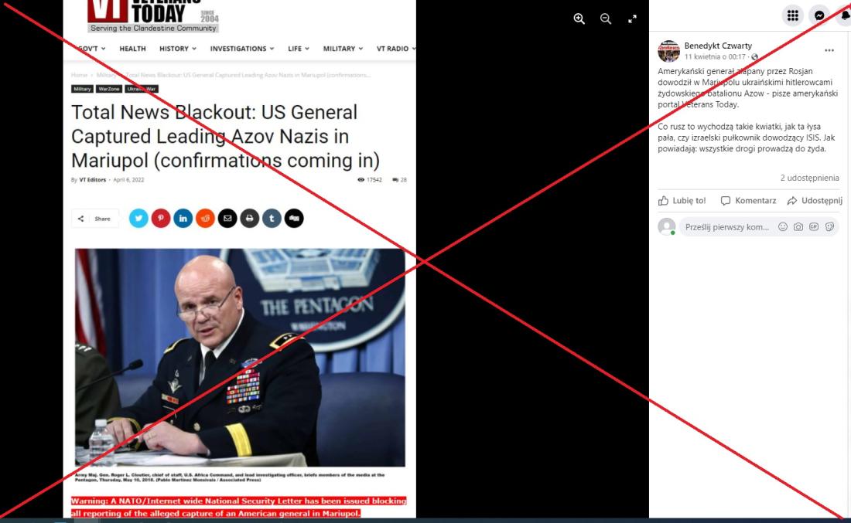The width and height of the screenshot is (851, 523).
Task: Share the article via Pinterest icon
Action: click(161, 219)
